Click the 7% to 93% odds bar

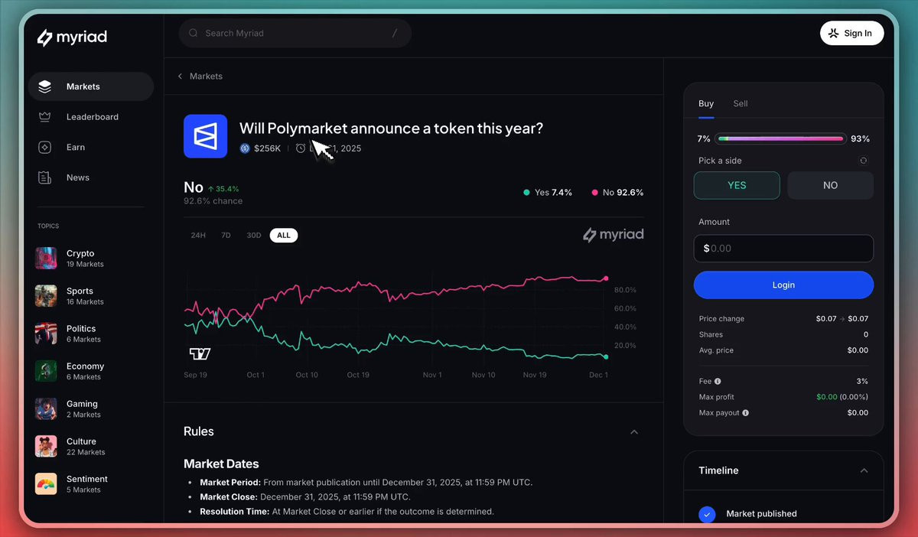pyautogui.click(x=780, y=138)
